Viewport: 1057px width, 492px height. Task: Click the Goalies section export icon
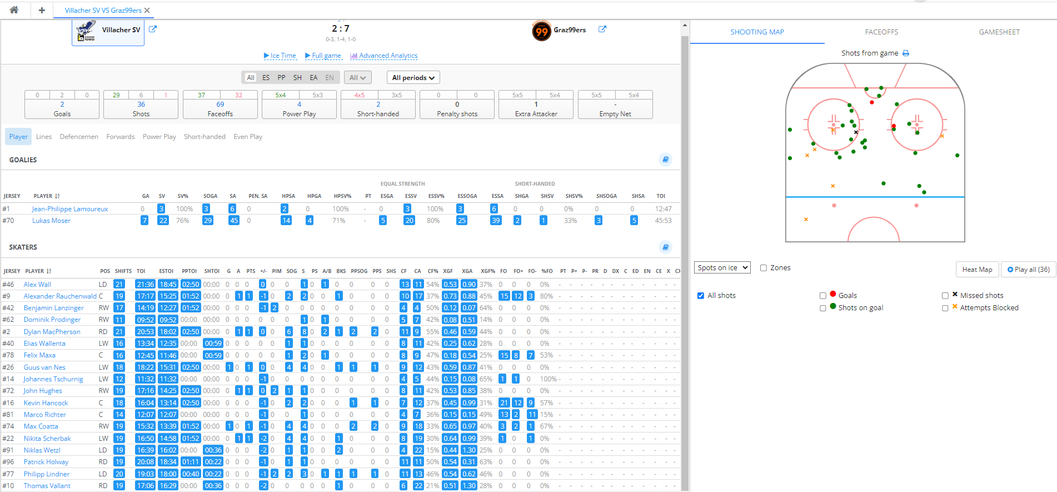(x=665, y=160)
